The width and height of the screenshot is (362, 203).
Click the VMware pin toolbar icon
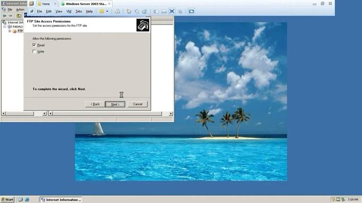[32, 11]
